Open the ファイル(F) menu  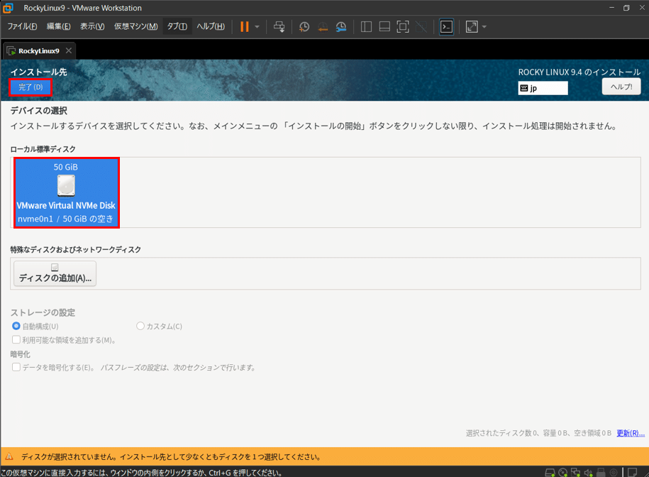click(22, 26)
